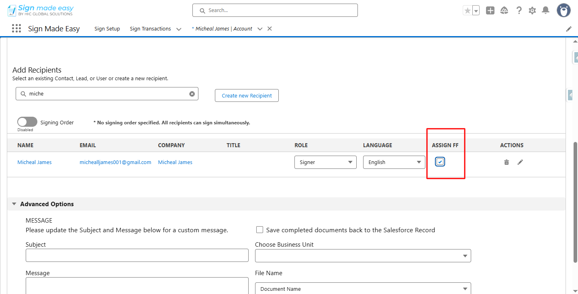Clear the recipient search text
The image size is (578, 294).
(192, 94)
